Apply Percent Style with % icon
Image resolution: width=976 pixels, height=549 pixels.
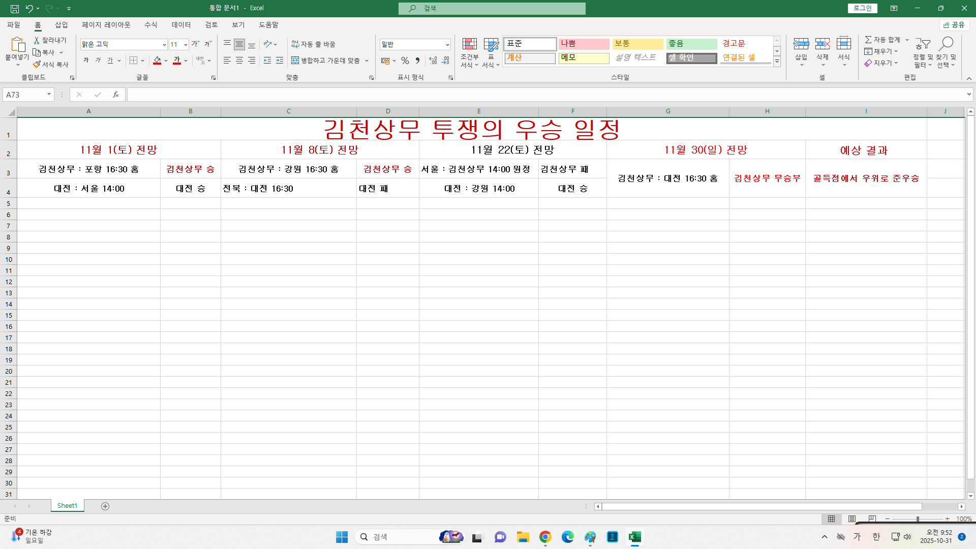[x=405, y=60]
